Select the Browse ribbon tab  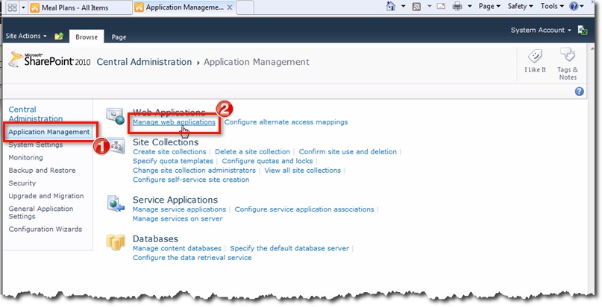(x=87, y=37)
